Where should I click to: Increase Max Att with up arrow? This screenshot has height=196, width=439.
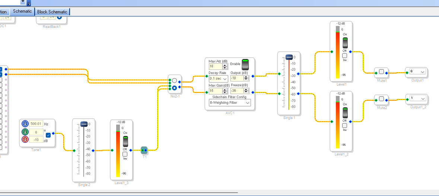225,65
